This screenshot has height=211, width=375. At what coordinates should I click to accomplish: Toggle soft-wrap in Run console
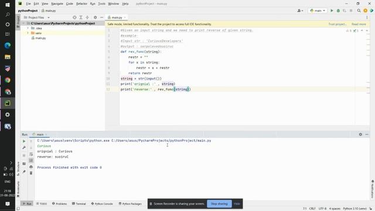[31, 154]
